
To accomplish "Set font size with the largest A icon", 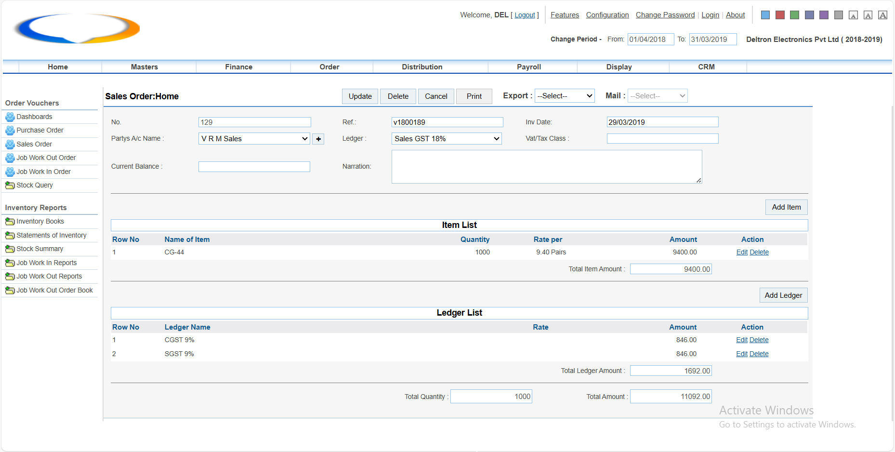I will [x=882, y=15].
